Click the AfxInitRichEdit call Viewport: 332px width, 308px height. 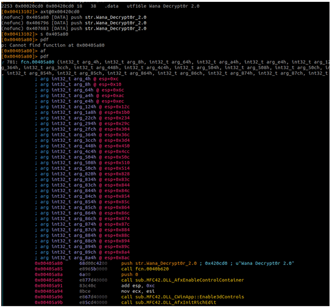168,303
